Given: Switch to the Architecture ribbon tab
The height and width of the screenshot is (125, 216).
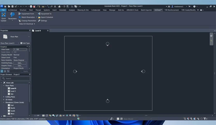Looking at the screenshot, I should pyautogui.click(x=12, y=10).
